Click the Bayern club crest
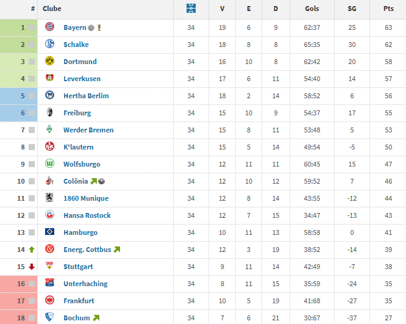Image resolution: width=406 pixels, height=324 pixels. 50,27
